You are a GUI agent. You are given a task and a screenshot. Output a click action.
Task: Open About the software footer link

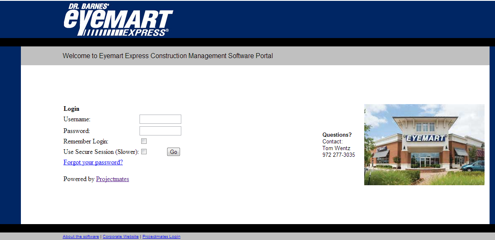click(81, 237)
